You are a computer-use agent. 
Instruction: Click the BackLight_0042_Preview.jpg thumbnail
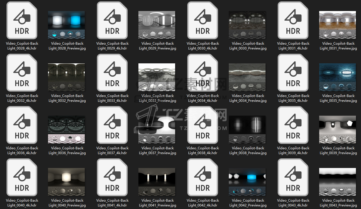(247, 182)
